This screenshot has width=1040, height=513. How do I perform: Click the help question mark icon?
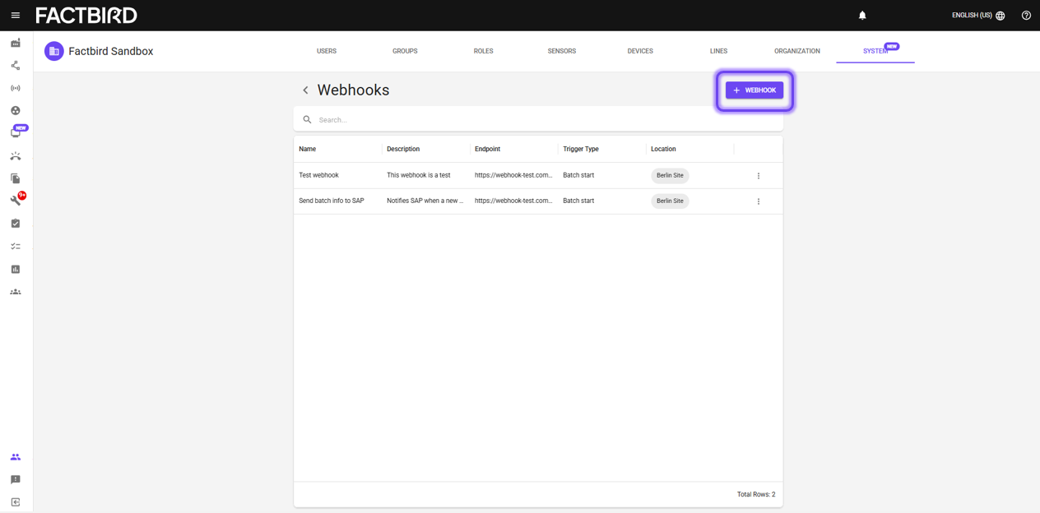[x=1026, y=16]
